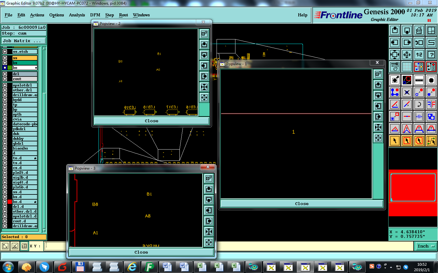Image resolution: width=438 pixels, height=273 pixels.
Task: Select the rotate arrow tool
Action: tap(419, 104)
